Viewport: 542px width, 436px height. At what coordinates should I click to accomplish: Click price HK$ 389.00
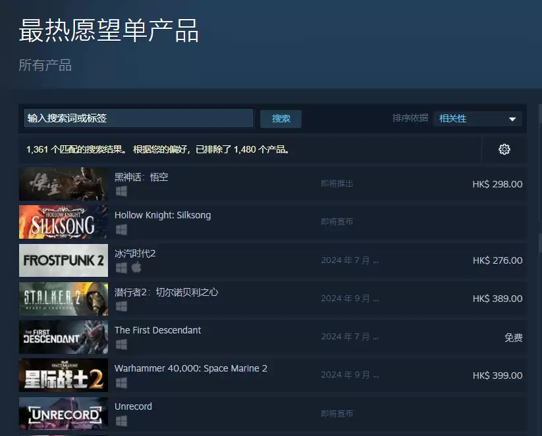click(x=497, y=299)
